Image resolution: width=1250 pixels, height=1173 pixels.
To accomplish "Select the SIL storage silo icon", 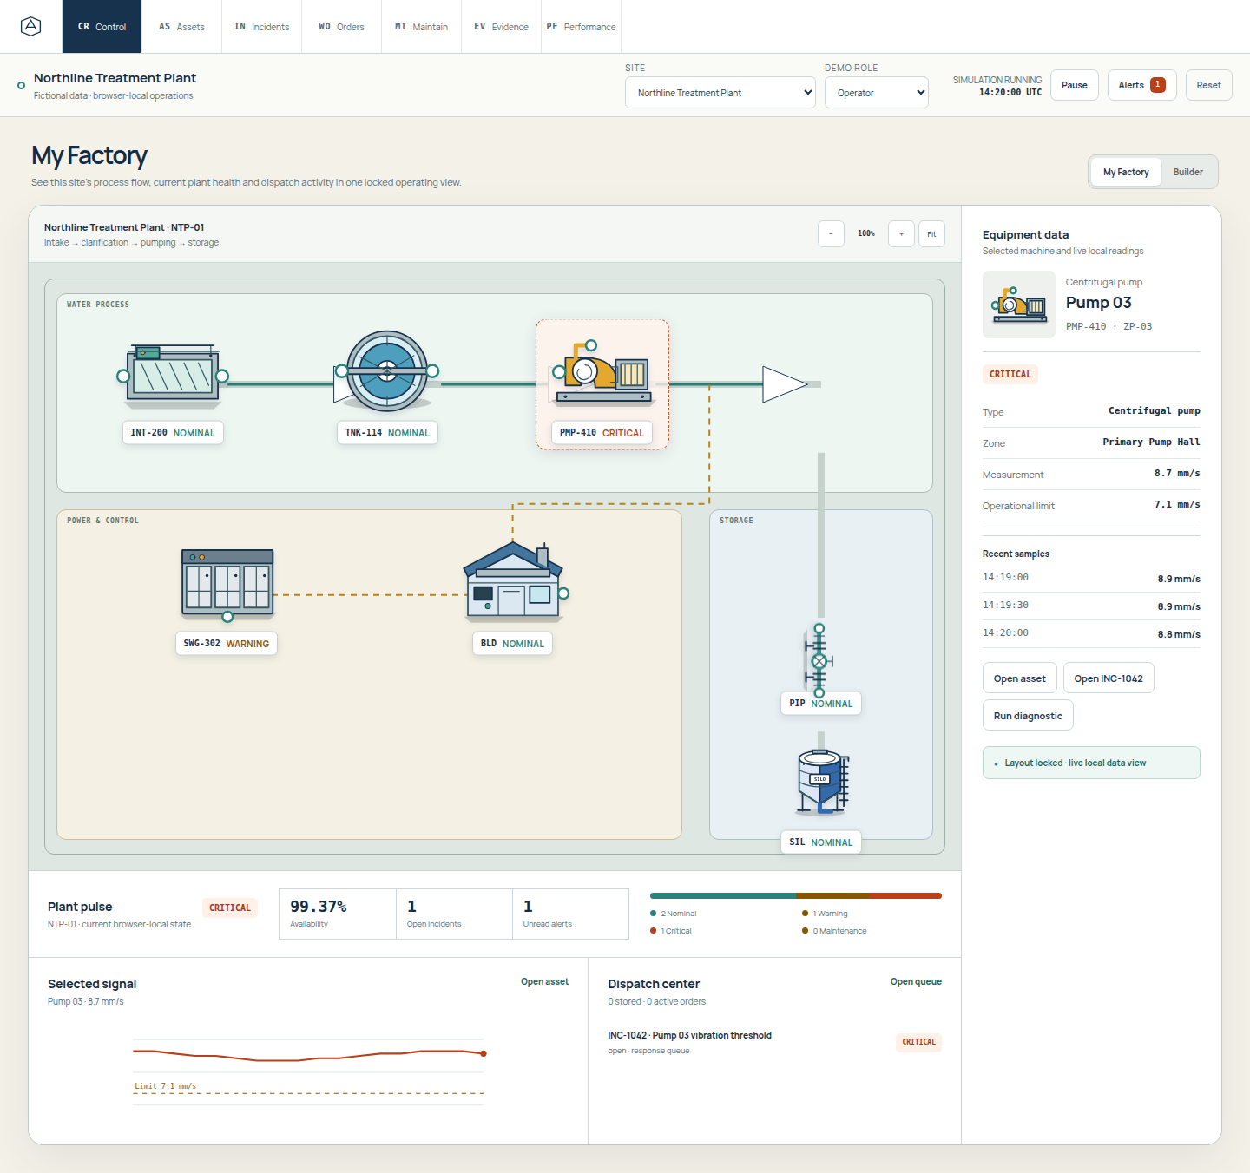I will click(822, 783).
